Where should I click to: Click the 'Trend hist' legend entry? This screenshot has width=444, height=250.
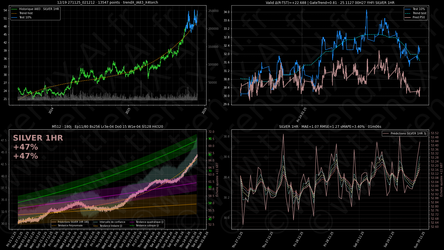(26, 13)
